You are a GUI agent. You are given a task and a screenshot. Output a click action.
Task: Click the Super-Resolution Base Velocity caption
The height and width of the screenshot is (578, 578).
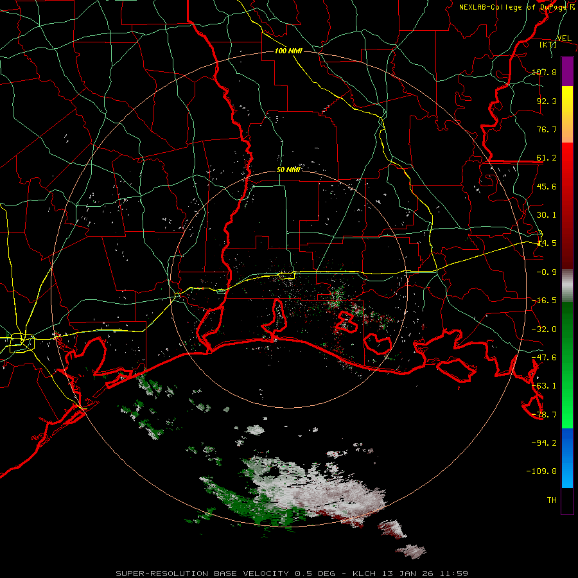pyautogui.click(x=292, y=574)
